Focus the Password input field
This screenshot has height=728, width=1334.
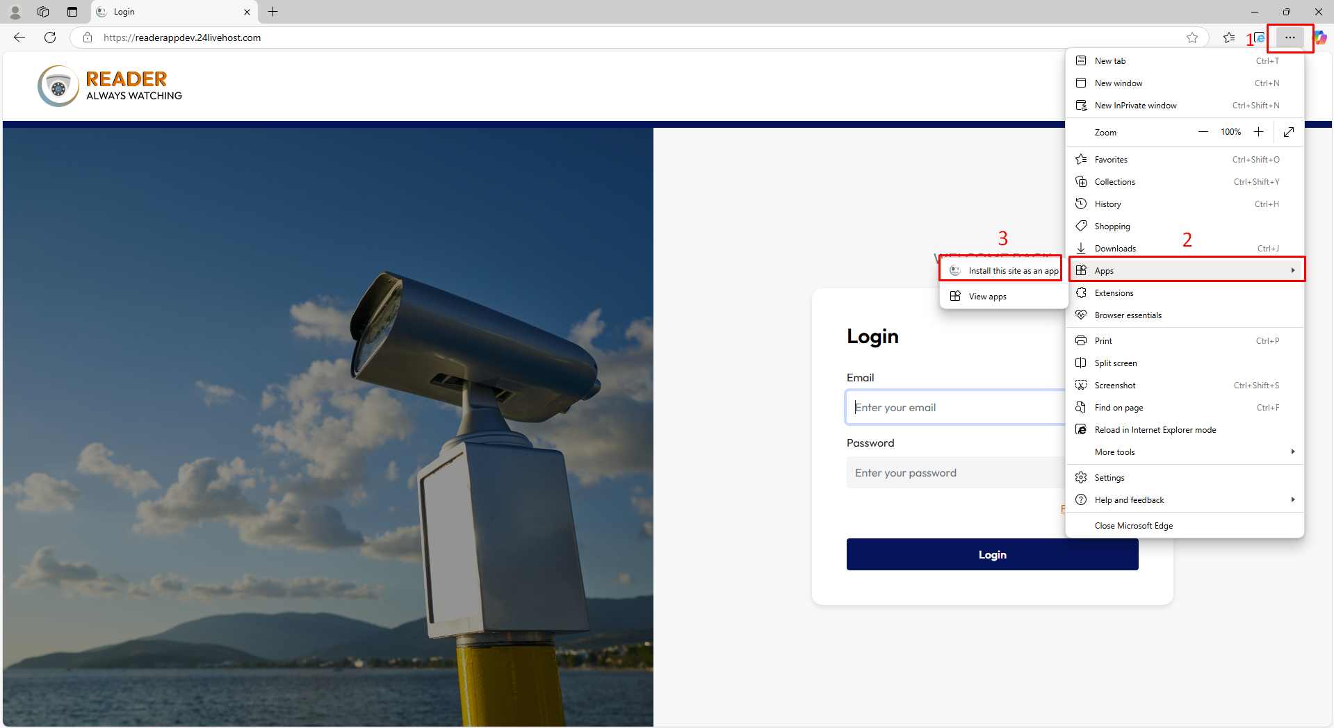[956, 473]
